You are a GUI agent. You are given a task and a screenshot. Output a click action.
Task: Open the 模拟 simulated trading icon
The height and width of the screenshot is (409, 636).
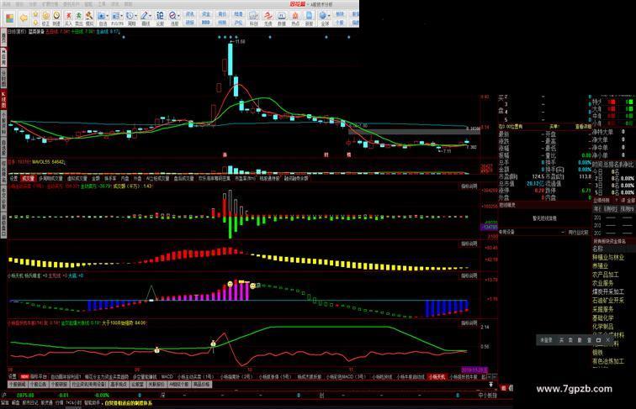[x=89, y=18]
